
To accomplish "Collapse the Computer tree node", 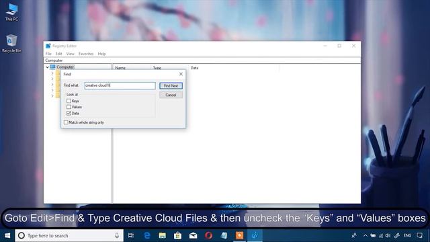I will point(47,67).
